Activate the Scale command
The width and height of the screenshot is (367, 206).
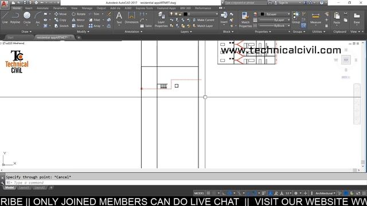pyautogui.click(x=78, y=26)
